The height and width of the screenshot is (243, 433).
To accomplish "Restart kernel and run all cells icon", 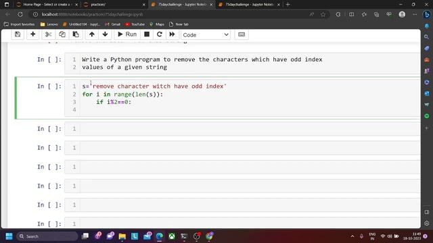I will coord(172,34).
